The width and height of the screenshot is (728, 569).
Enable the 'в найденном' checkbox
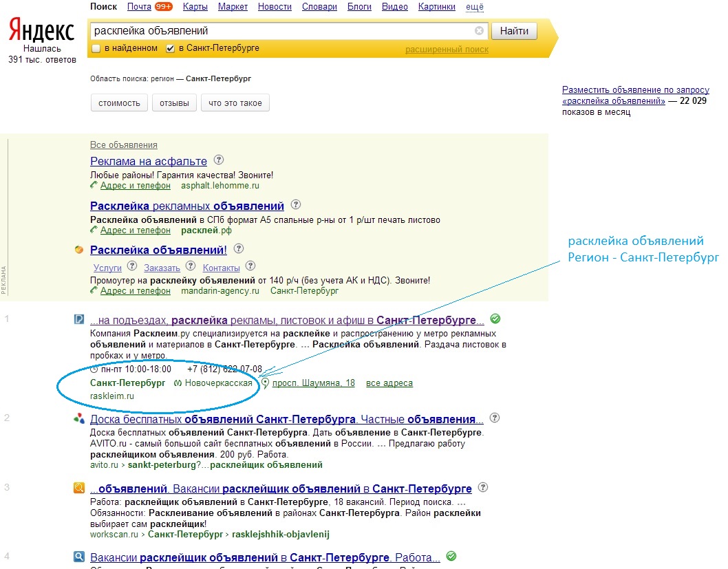pos(96,48)
